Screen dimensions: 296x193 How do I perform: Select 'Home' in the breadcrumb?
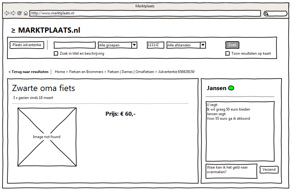[60, 72]
